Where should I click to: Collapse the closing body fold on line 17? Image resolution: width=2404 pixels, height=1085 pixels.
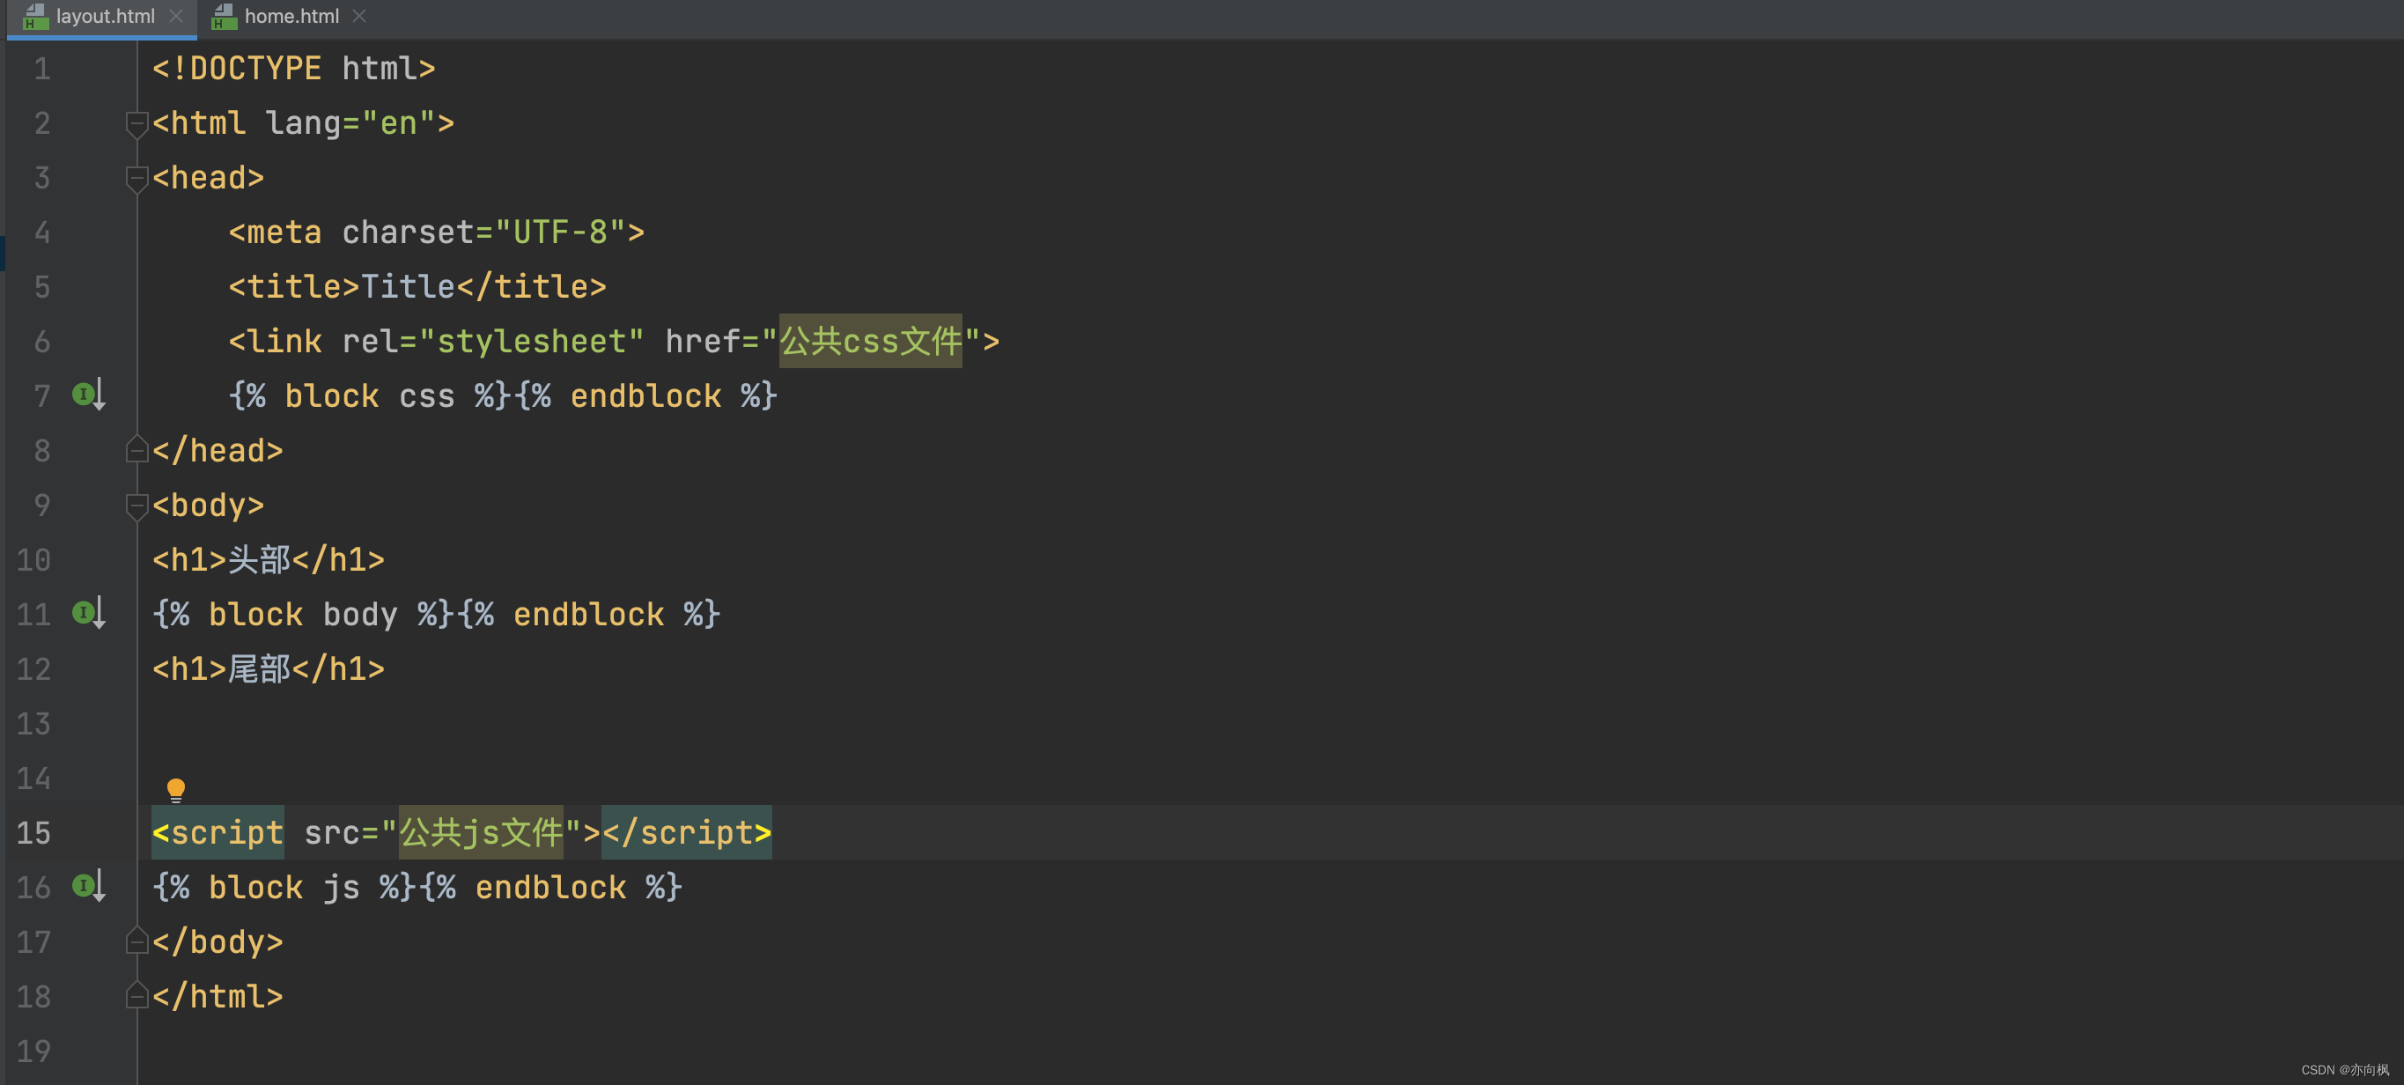pyautogui.click(x=136, y=941)
